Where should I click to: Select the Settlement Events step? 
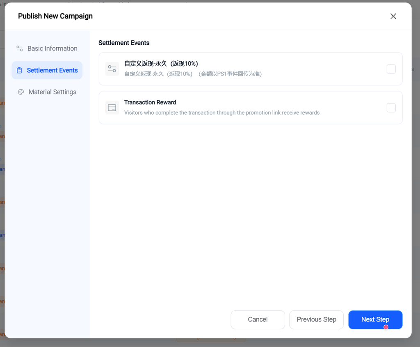(x=47, y=70)
